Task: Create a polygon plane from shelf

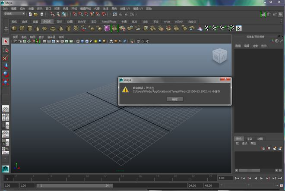Action: (x=45, y=28)
